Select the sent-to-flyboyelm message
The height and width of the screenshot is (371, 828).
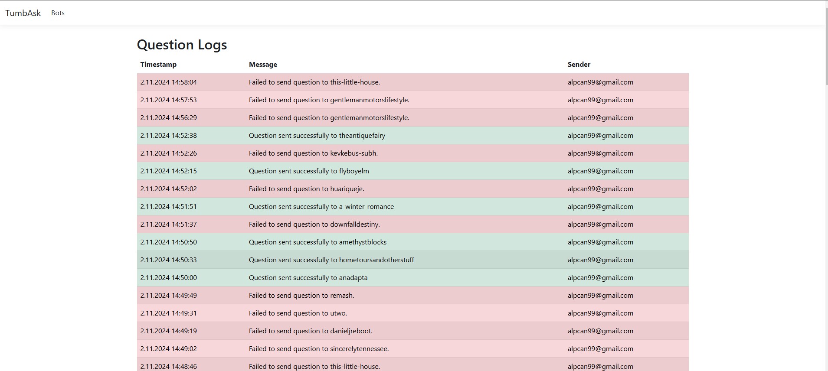pyautogui.click(x=309, y=171)
